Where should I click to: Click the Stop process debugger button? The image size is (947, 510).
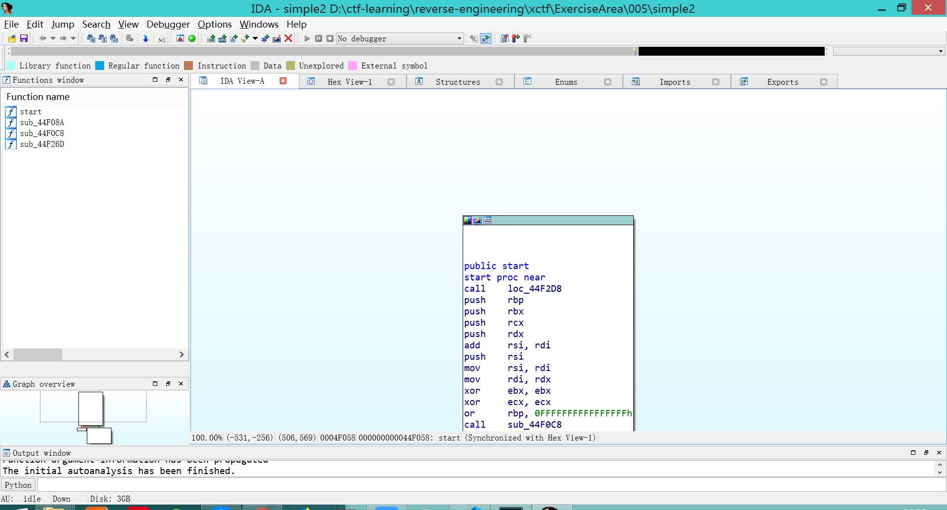coord(330,38)
